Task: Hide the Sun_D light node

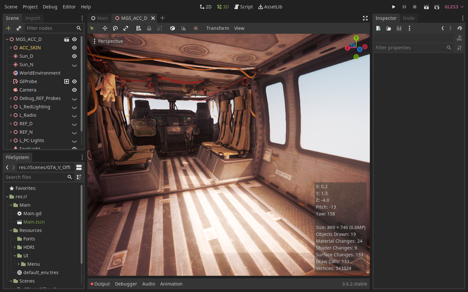Action: tap(74, 56)
